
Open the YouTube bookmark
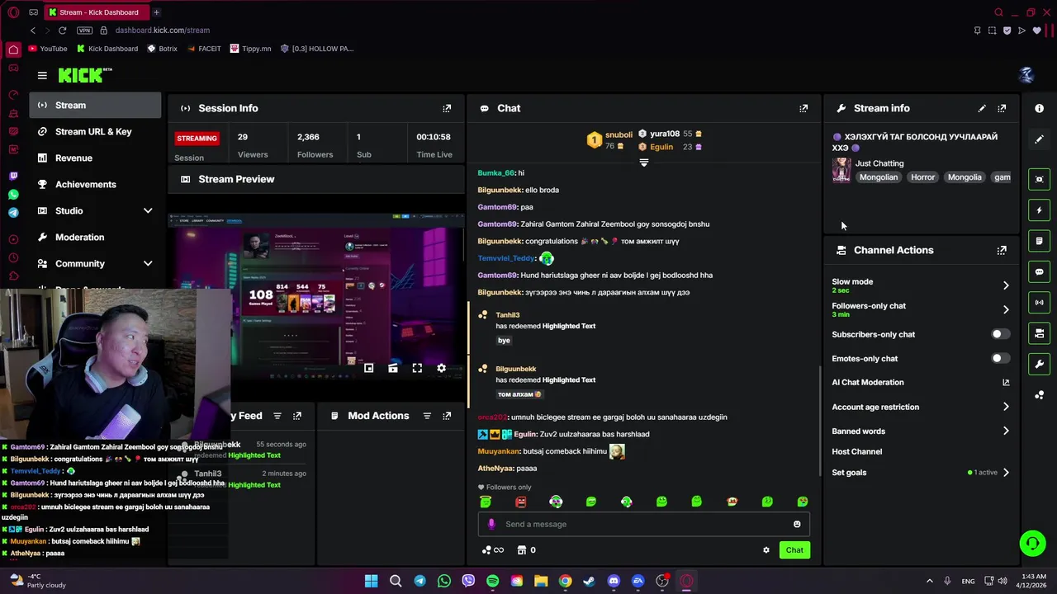(48, 49)
